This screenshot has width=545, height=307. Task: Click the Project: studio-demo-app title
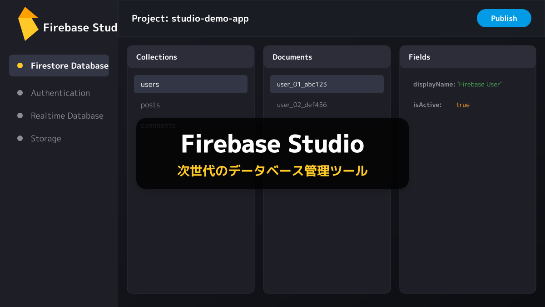point(190,18)
